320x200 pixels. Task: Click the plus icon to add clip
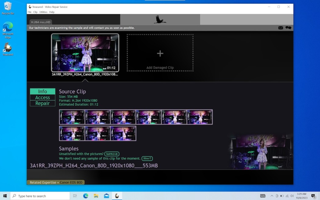[160, 53]
